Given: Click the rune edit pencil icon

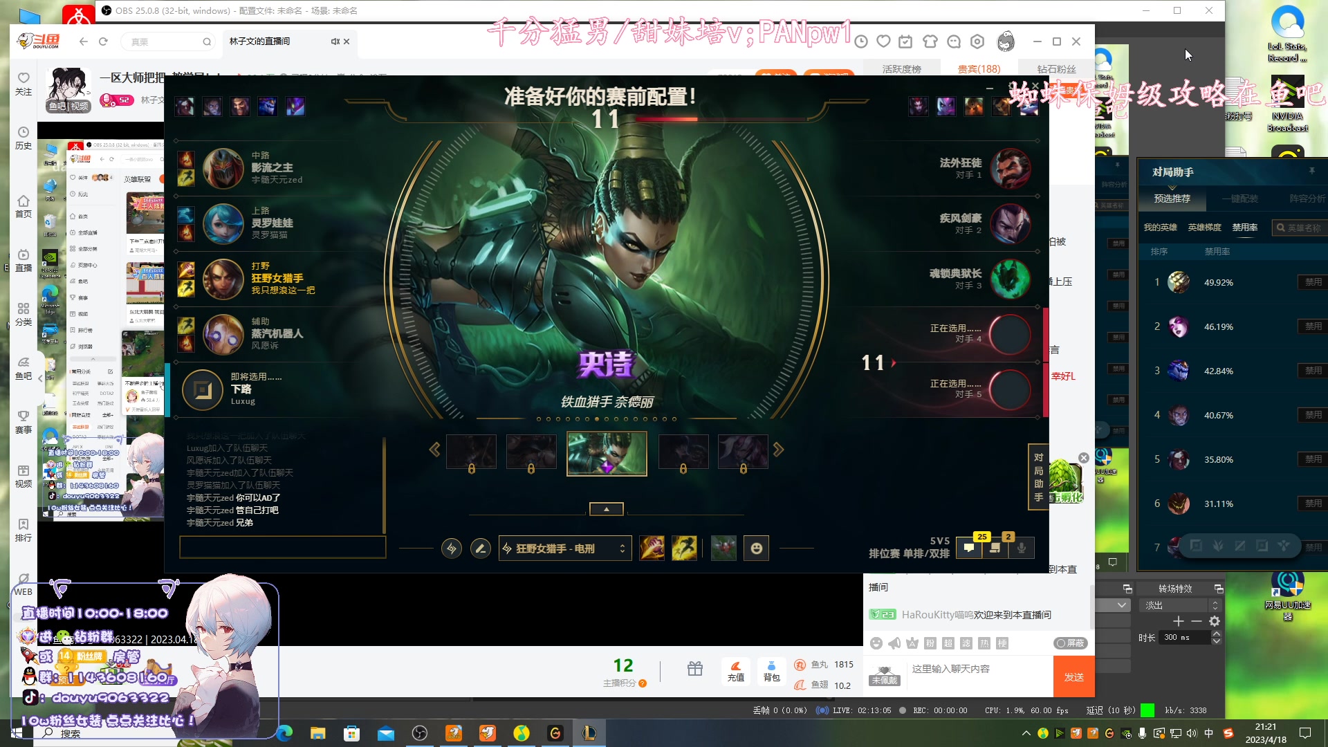Looking at the screenshot, I should coord(480,548).
